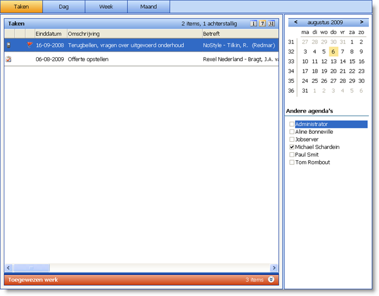Select the task 'Terugbellen, vragen over uitgevoerd onderhoud'
The width and height of the screenshot is (379, 296).
[141, 45]
